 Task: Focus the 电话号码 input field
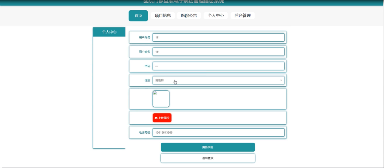(218, 132)
